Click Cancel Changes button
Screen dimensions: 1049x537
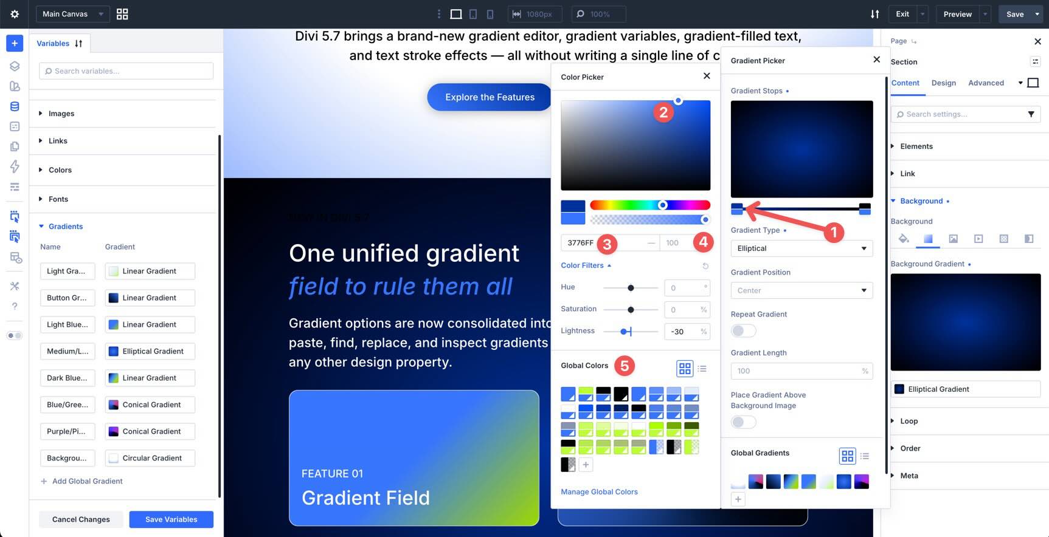(x=81, y=519)
